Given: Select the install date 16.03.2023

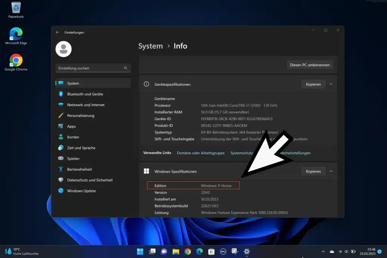Looking at the screenshot, I should click(x=209, y=199).
